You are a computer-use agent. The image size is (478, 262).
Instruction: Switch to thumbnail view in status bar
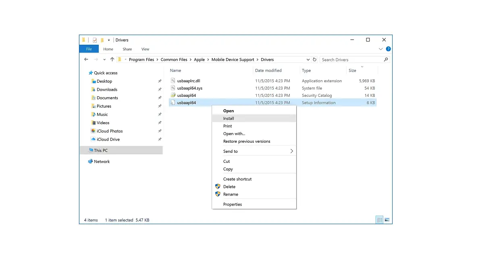tap(387, 220)
